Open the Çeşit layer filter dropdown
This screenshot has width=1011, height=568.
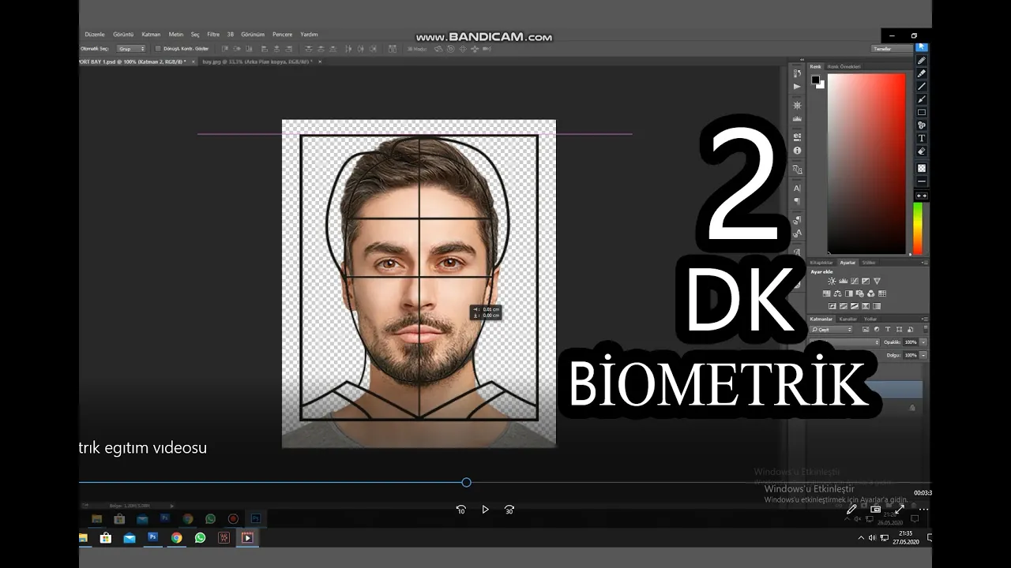(x=831, y=330)
